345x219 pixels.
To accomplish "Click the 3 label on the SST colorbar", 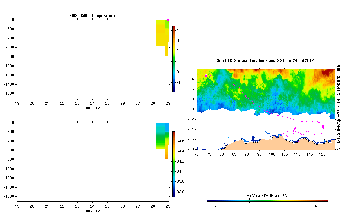I will tap(299, 206).
